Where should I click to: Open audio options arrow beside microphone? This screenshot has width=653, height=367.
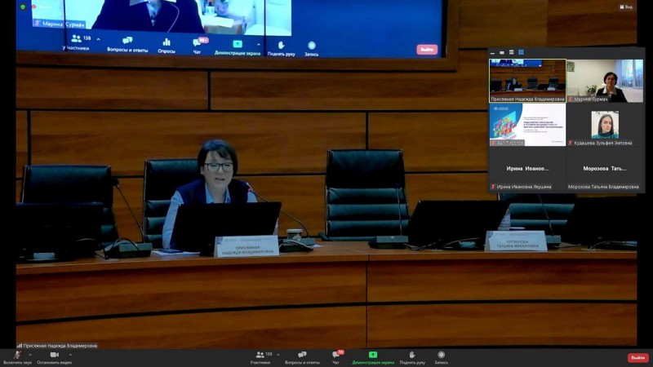pyautogui.click(x=30, y=355)
